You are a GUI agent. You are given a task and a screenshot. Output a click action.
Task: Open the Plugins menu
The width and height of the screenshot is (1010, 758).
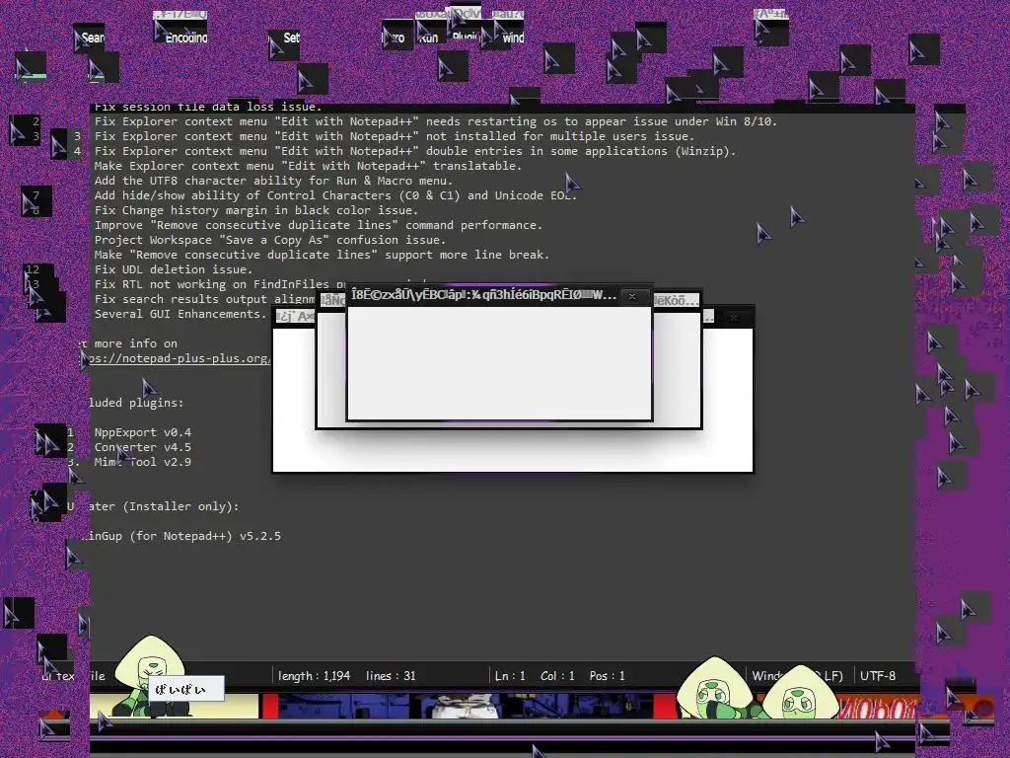point(465,38)
